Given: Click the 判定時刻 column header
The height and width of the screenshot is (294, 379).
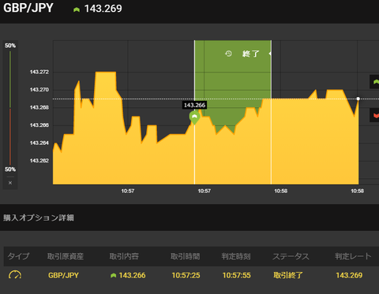Looking at the screenshot, I should [236, 256].
